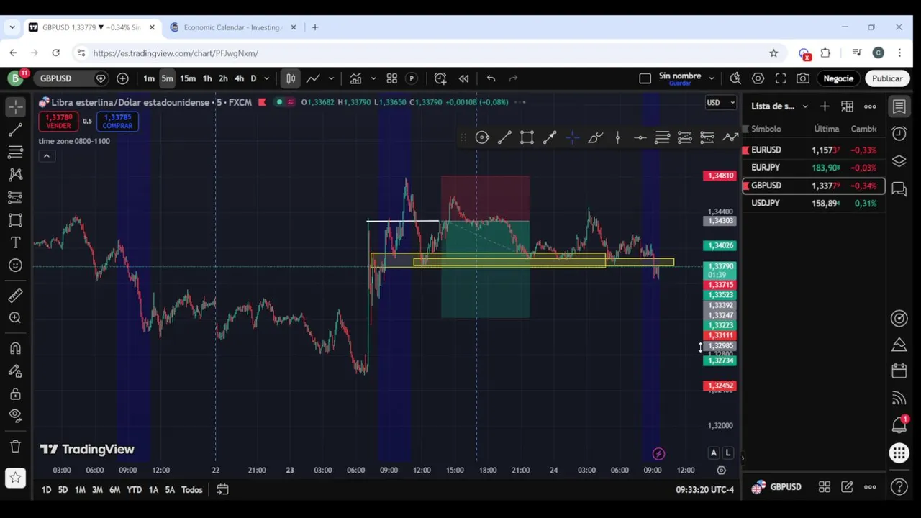Open favorites star at toolbar bottom

(x=15, y=478)
